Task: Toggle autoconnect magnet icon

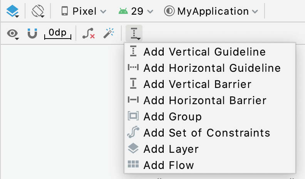Action: pyautogui.click(x=32, y=33)
